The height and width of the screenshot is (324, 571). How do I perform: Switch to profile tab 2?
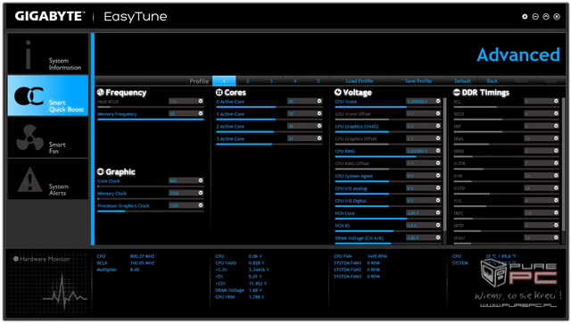[x=248, y=81]
